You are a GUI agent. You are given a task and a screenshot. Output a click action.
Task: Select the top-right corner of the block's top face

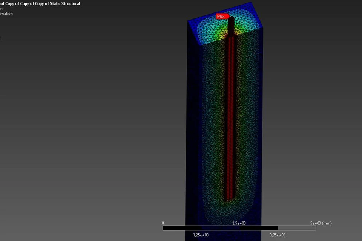[x=263, y=27]
